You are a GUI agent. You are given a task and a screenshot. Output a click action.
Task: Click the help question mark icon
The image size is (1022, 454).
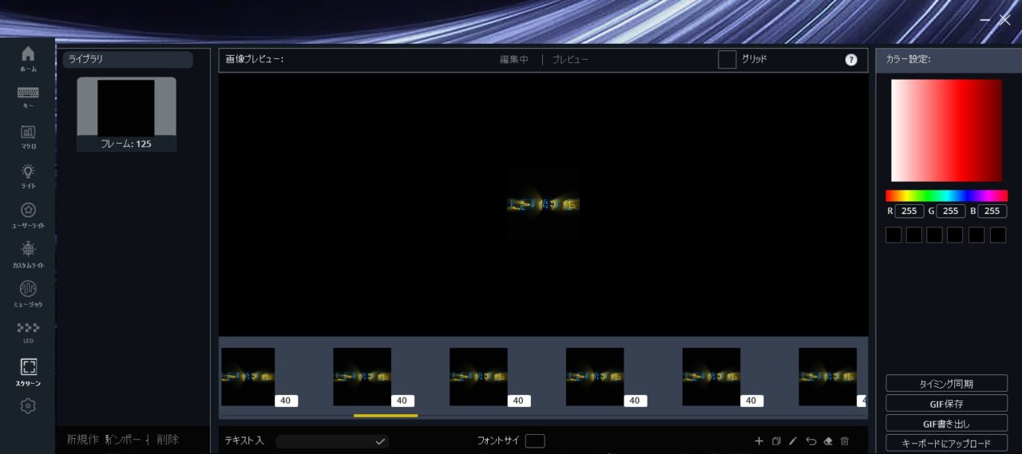[x=851, y=60]
